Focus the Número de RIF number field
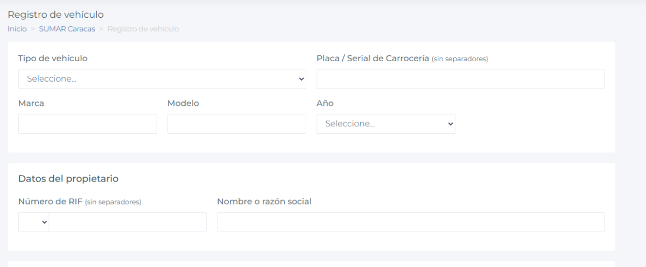 [x=128, y=222]
